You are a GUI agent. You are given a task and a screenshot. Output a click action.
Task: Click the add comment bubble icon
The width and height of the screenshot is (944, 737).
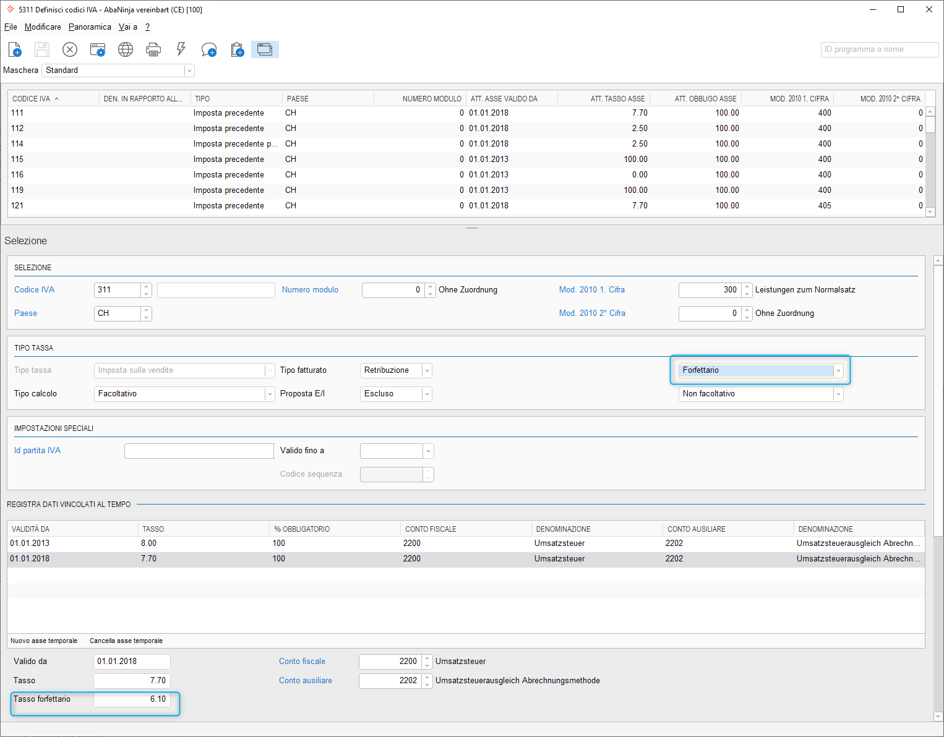click(x=209, y=49)
